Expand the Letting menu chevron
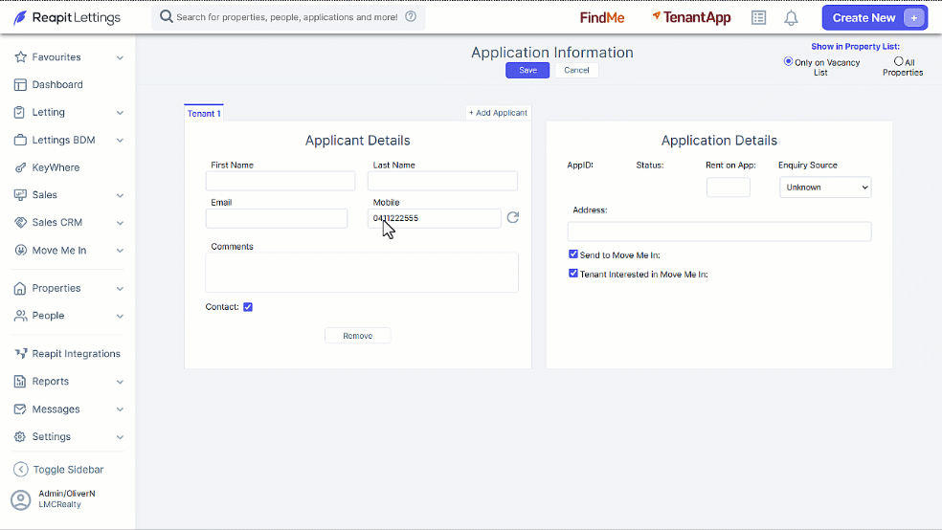Image resolution: width=942 pixels, height=530 pixels. tap(120, 113)
